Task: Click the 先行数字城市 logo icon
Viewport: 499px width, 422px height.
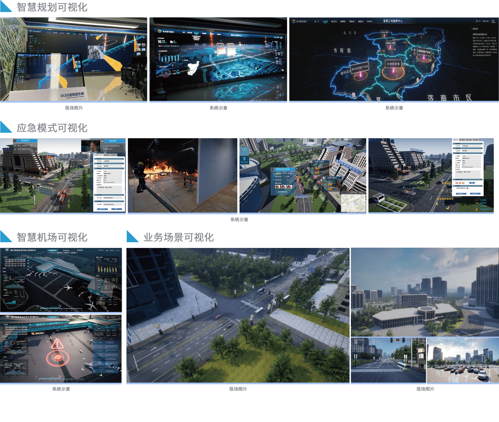Action: coord(293,21)
